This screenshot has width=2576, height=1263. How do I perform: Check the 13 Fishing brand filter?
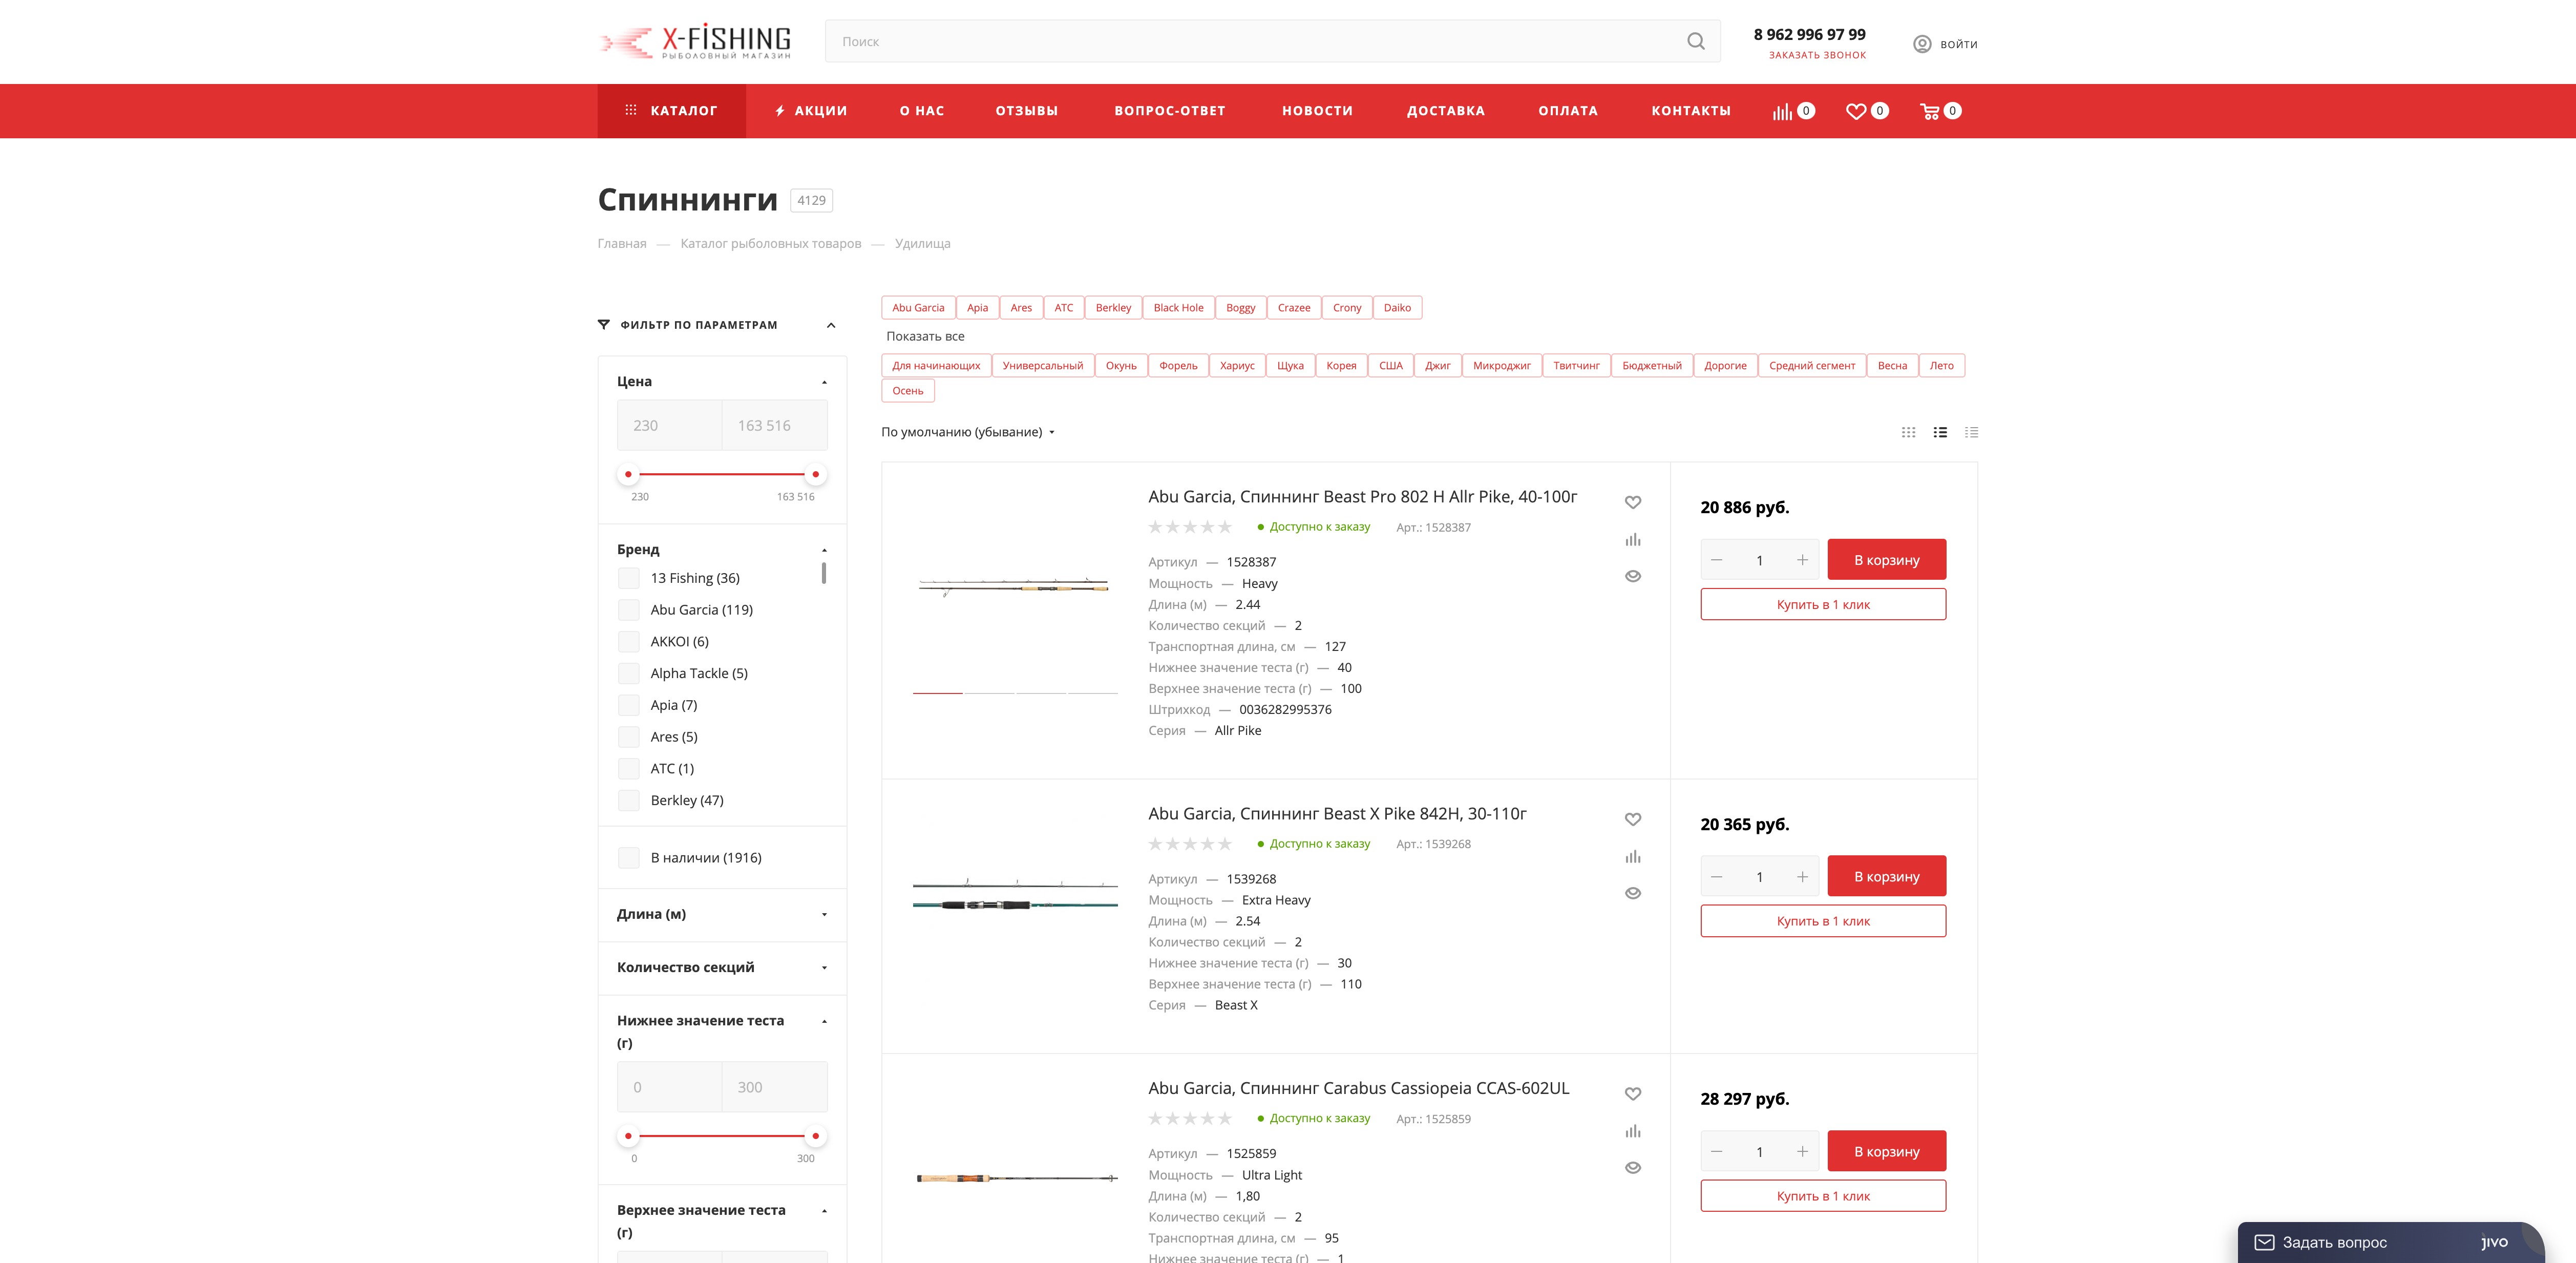coord(628,578)
